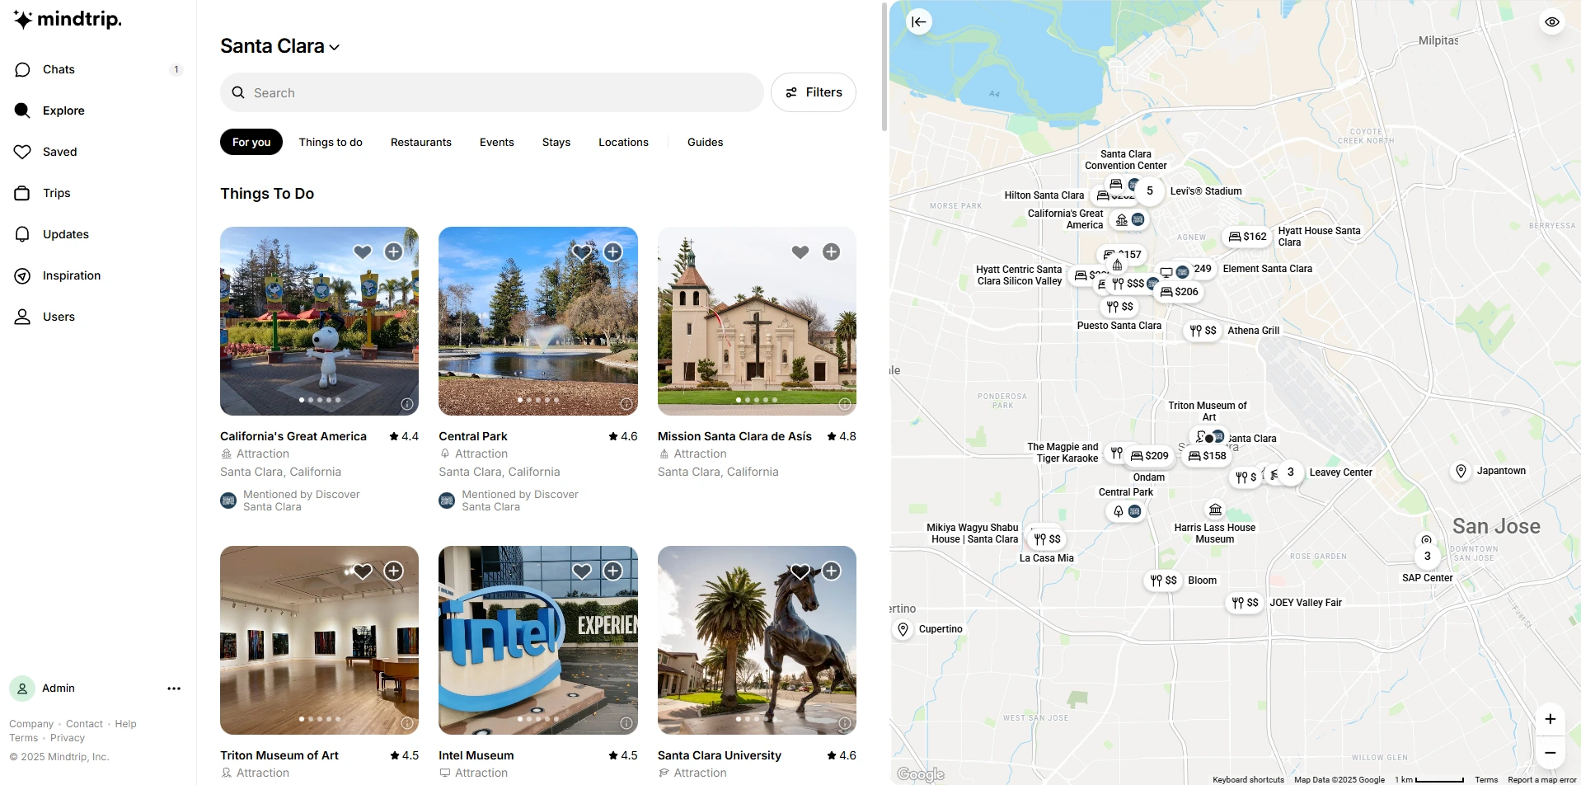
Task: Show photo info for California's Great America
Action: tap(407, 404)
